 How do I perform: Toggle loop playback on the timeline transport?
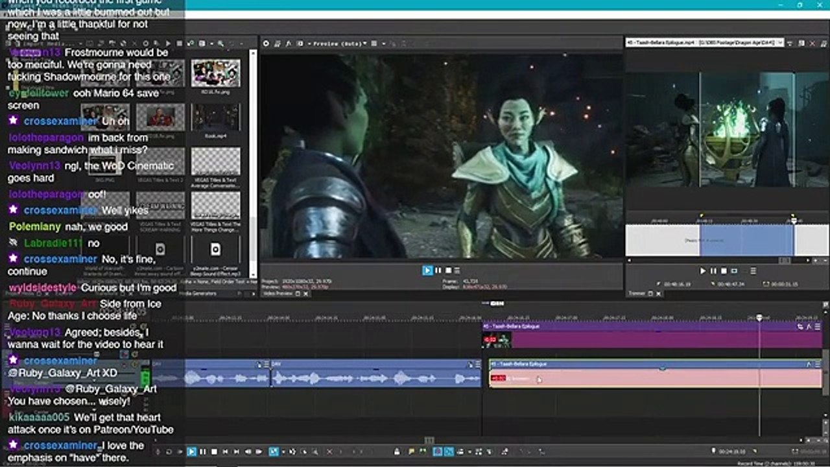169,451
